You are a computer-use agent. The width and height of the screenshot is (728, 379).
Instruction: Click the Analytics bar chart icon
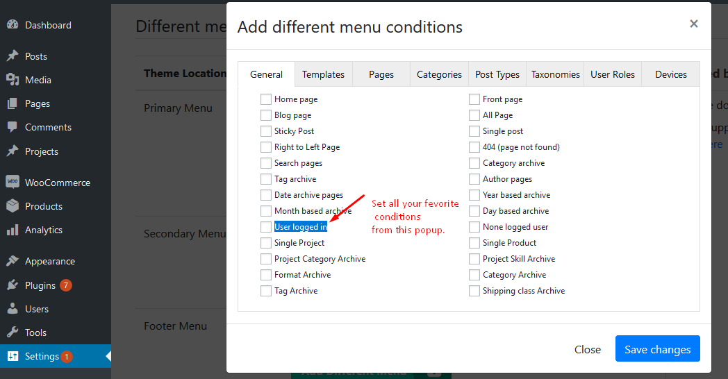[x=13, y=230]
